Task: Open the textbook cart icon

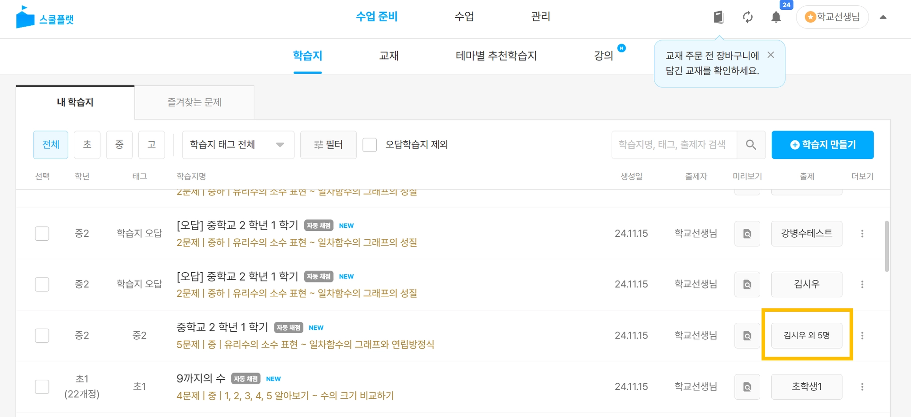Action: (718, 17)
